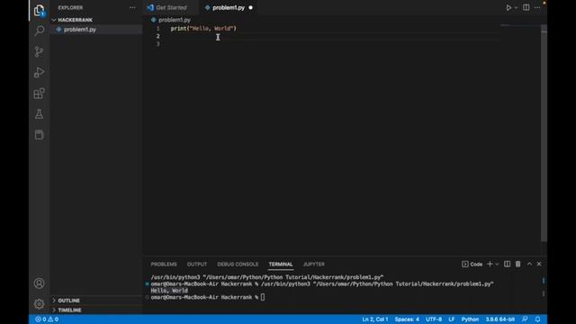Click the editor vertical scrollbar

pyautogui.click(x=544, y=133)
